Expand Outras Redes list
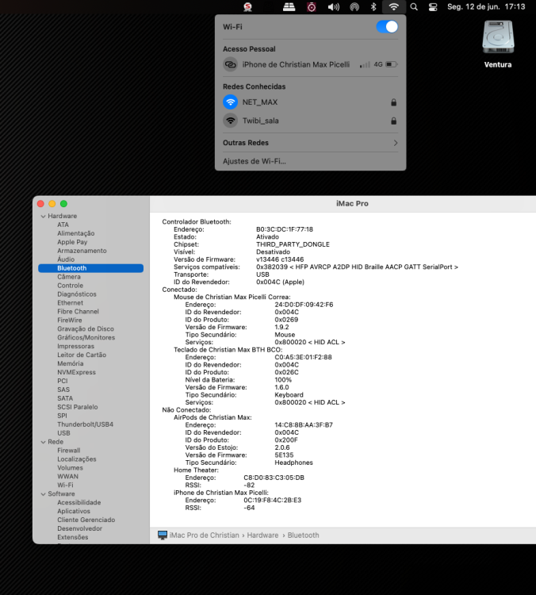Viewport: 536px width, 595px height. click(x=310, y=143)
